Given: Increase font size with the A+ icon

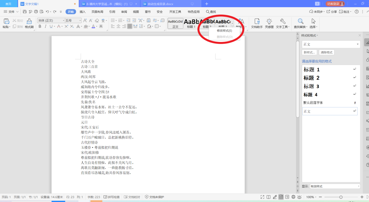Looking at the screenshot, I should pos(85,20).
